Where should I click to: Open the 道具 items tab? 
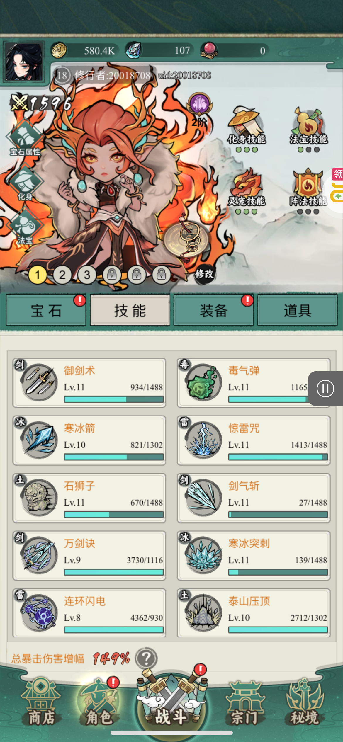(298, 310)
